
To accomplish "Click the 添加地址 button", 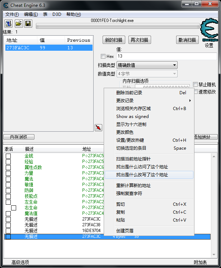I will pos(206,137).
